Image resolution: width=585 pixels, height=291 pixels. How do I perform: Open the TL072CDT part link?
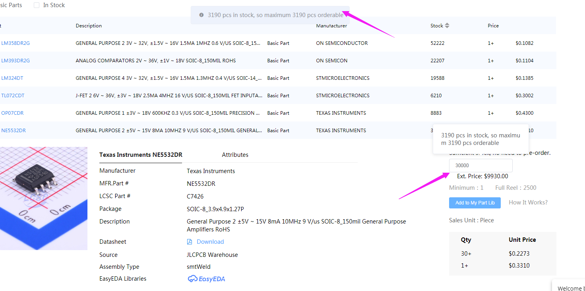tap(13, 96)
